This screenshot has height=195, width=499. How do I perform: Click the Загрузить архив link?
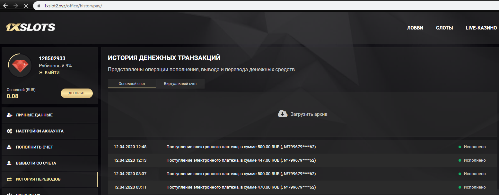(309, 114)
